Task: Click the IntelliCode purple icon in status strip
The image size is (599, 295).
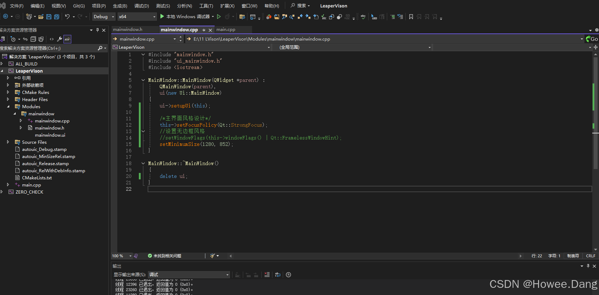Action: 136,256
